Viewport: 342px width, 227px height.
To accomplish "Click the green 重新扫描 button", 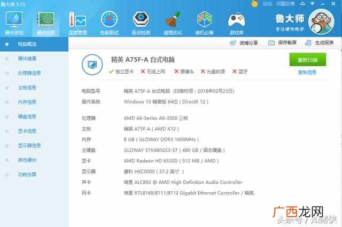I will click(308, 59).
